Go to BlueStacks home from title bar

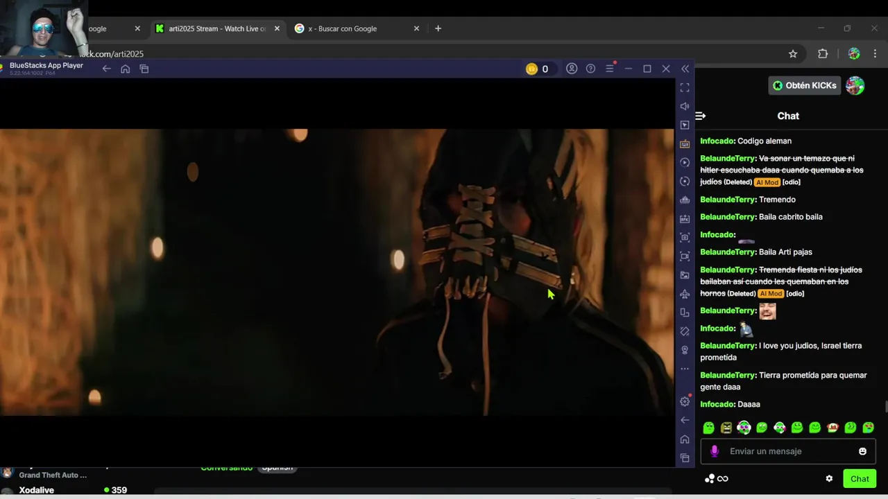(125, 69)
